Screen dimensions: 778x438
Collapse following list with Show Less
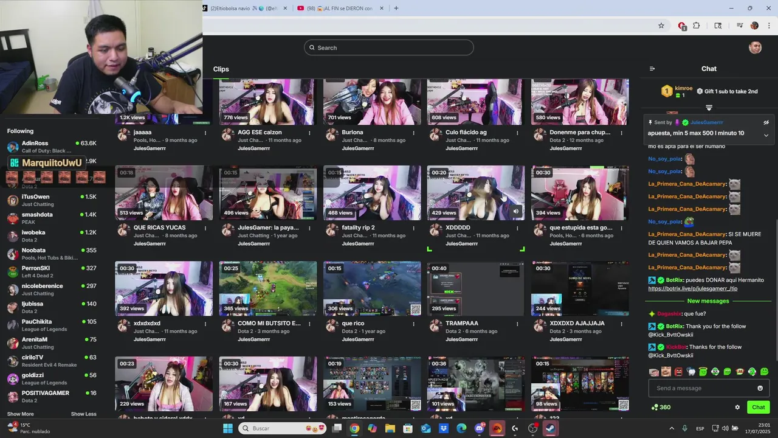click(x=84, y=414)
